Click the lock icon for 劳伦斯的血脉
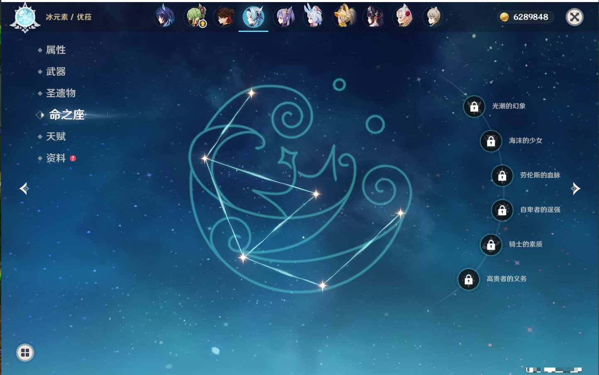The height and width of the screenshot is (375, 599). (502, 176)
